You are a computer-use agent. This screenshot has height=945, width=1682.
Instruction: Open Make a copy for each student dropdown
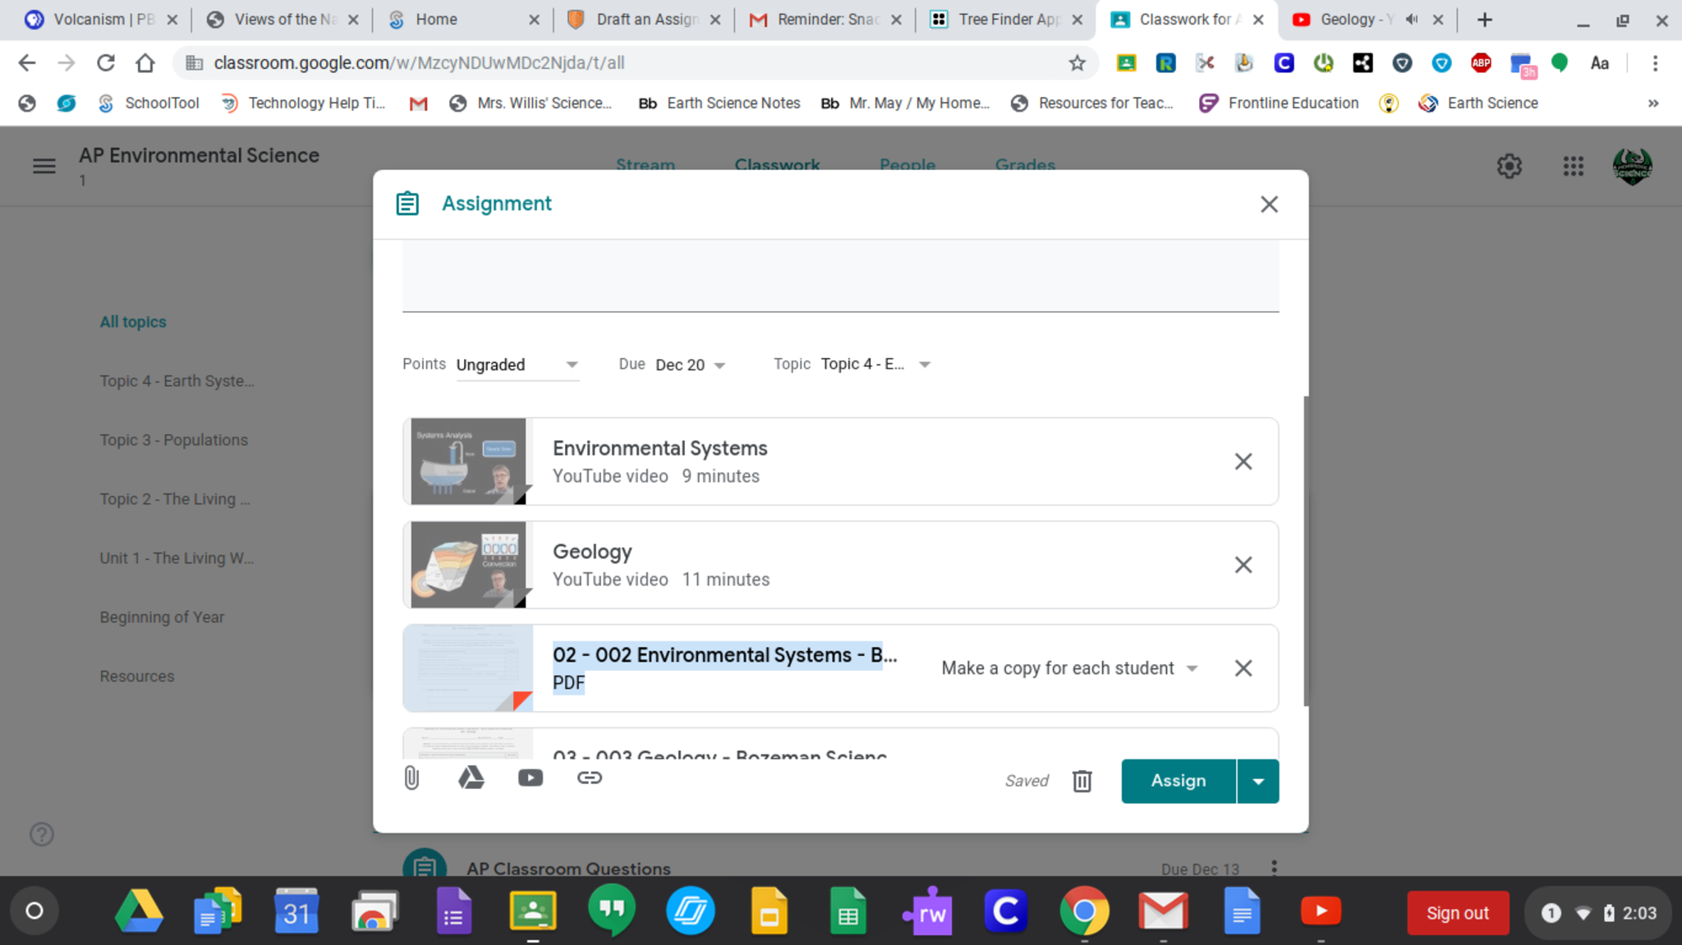[x=1069, y=668]
